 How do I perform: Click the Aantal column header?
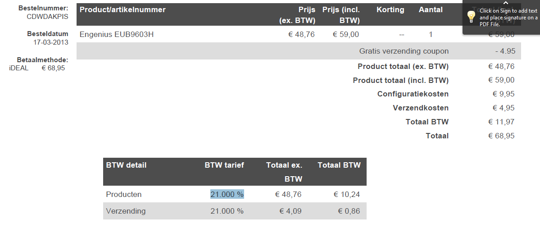[x=431, y=10]
